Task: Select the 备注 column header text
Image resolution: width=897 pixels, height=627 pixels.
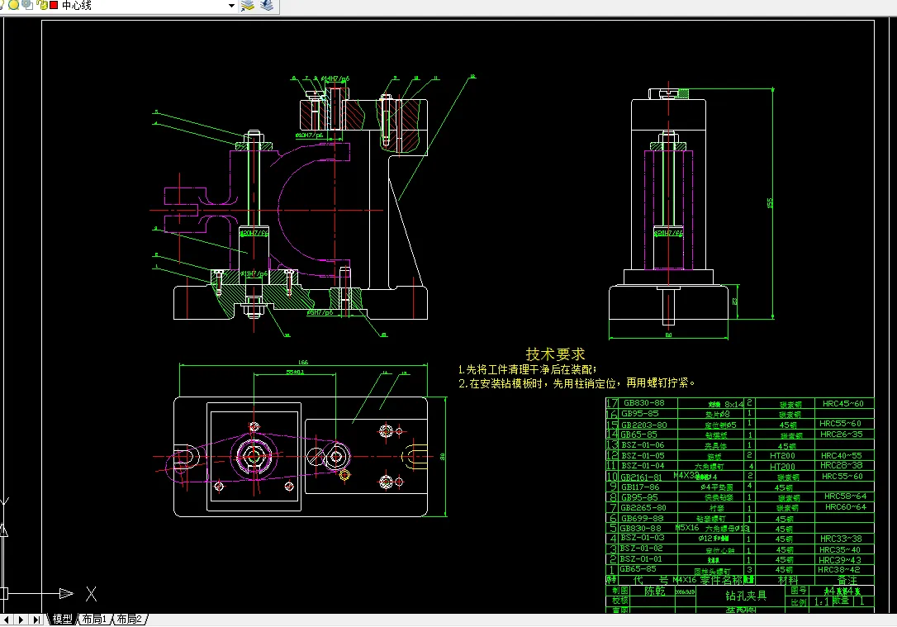Action: [847, 580]
